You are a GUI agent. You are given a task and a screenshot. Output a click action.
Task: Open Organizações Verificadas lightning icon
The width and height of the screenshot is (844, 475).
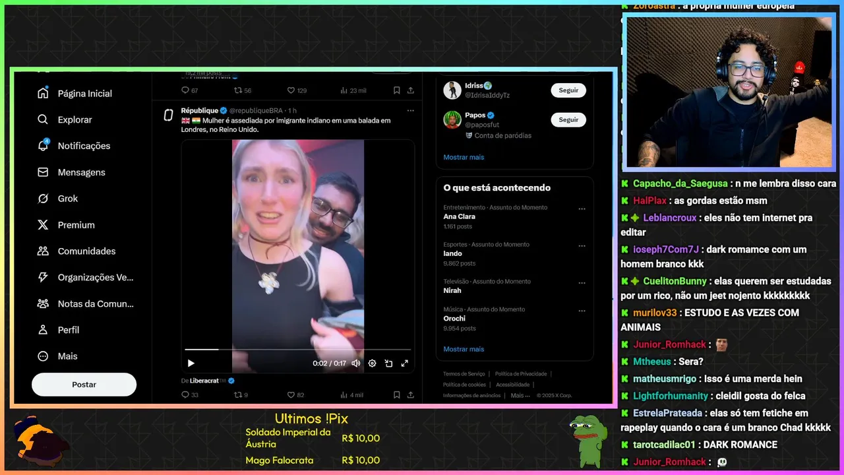click(x=43, y=277)
